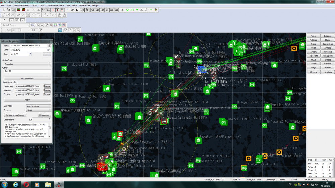Click the green Bridge id 7638 icon
The width and height of the screenshot is (335, 188).
point(64,69)
